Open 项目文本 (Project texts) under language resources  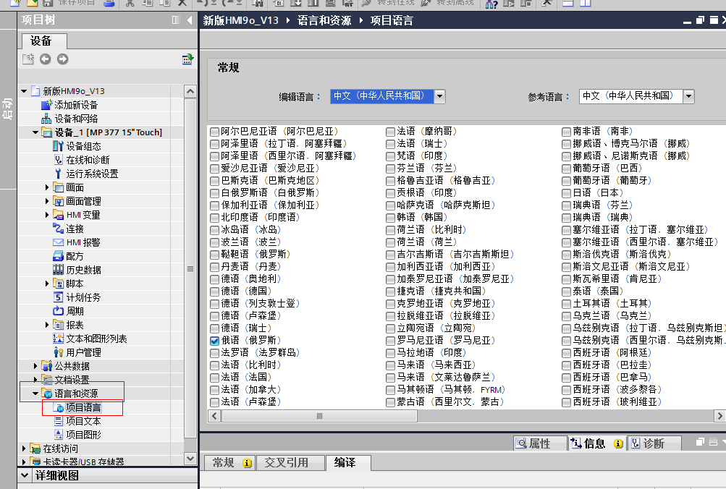[83, 421]
